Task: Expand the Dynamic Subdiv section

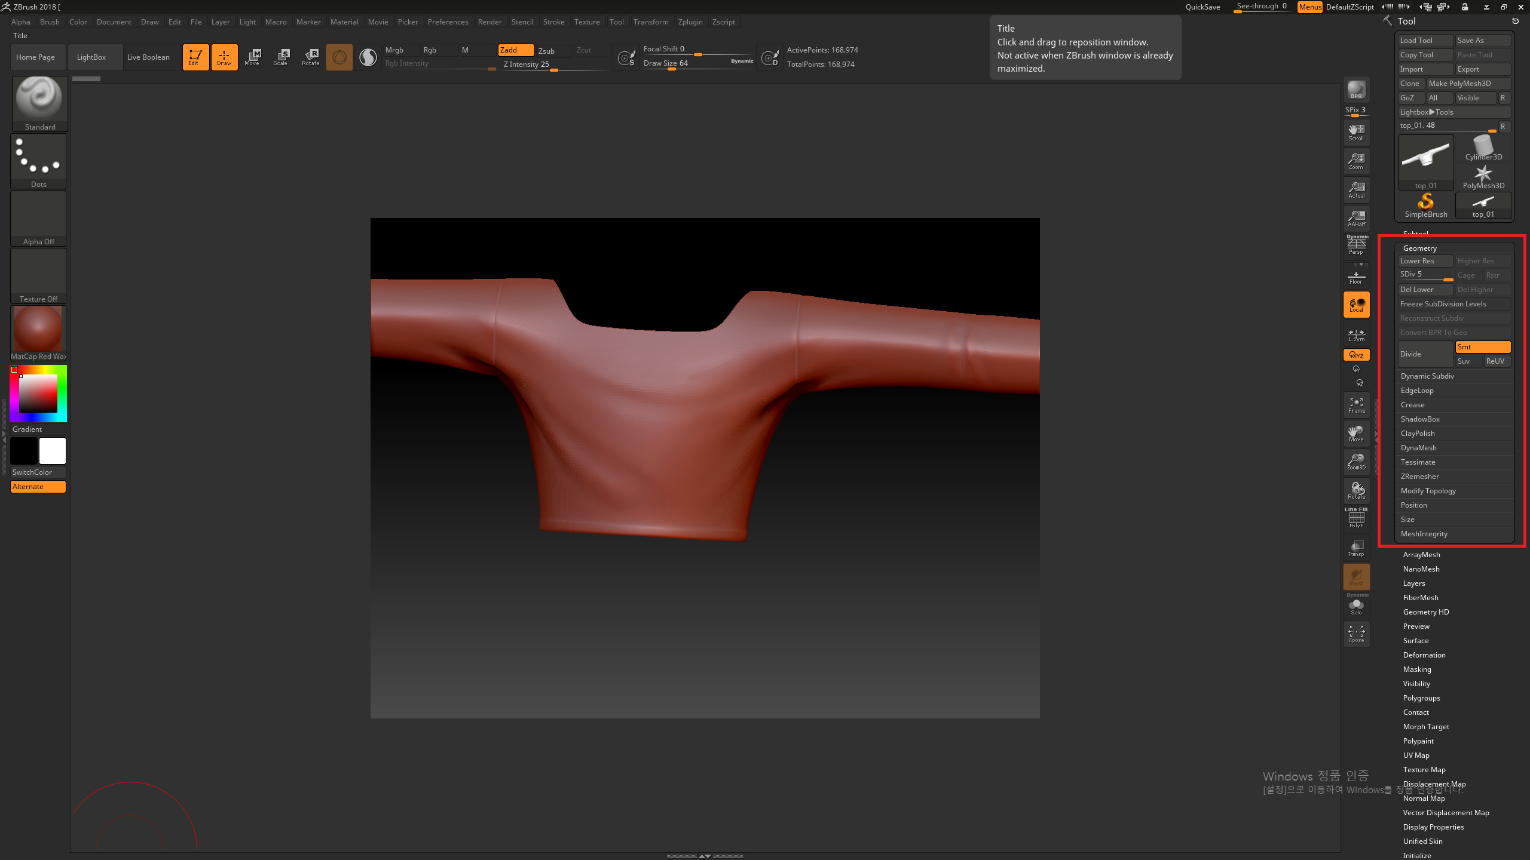Action: (1427, 376)
